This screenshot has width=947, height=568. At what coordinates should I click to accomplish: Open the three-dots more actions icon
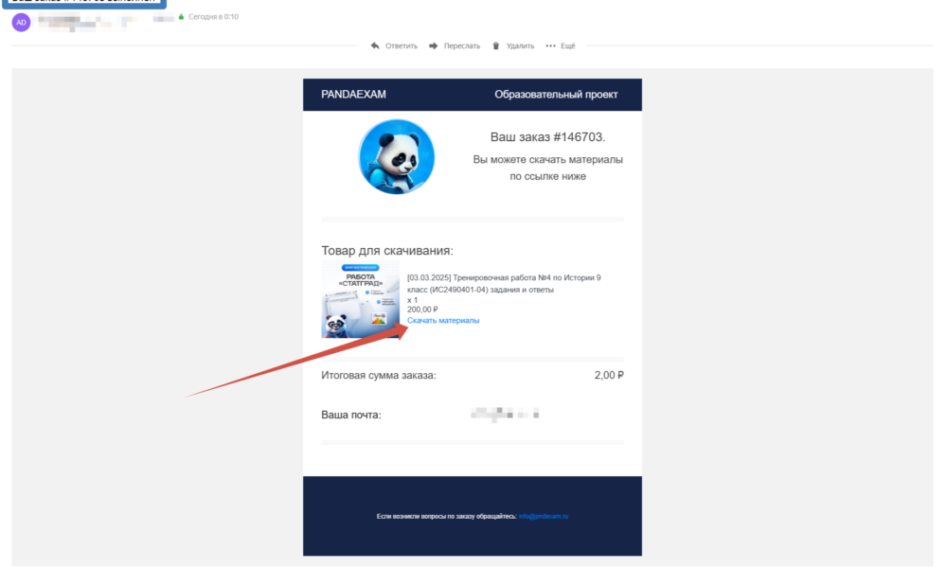click(x=550, y=45)
